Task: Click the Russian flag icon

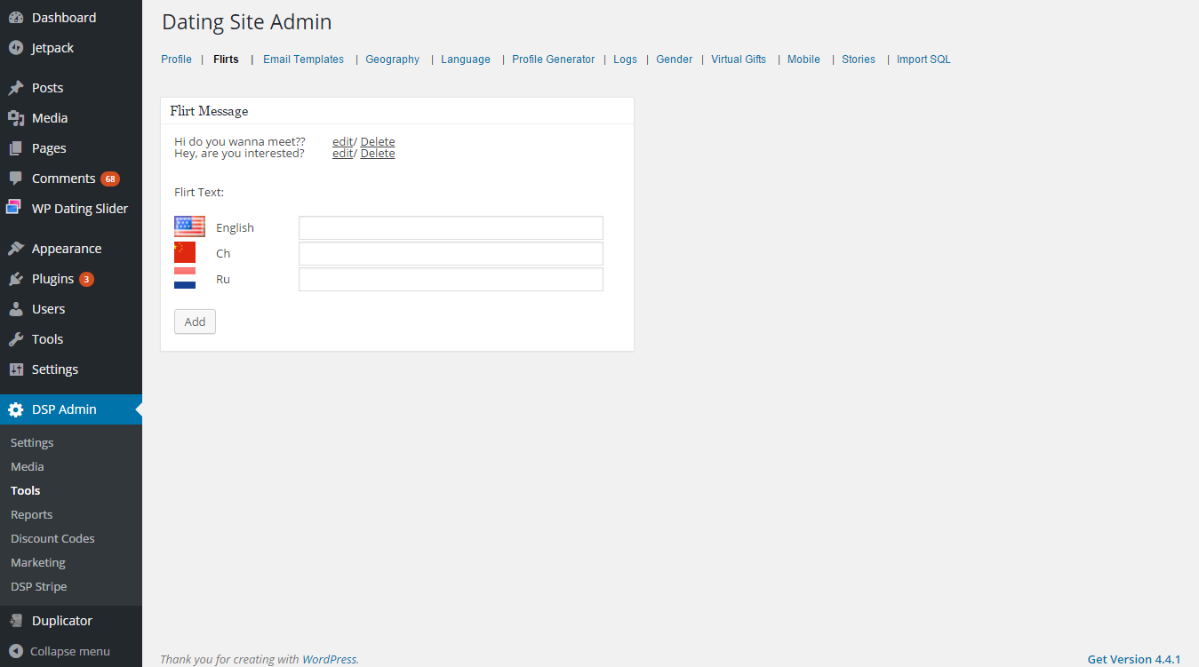Action: tap(185, 278)
